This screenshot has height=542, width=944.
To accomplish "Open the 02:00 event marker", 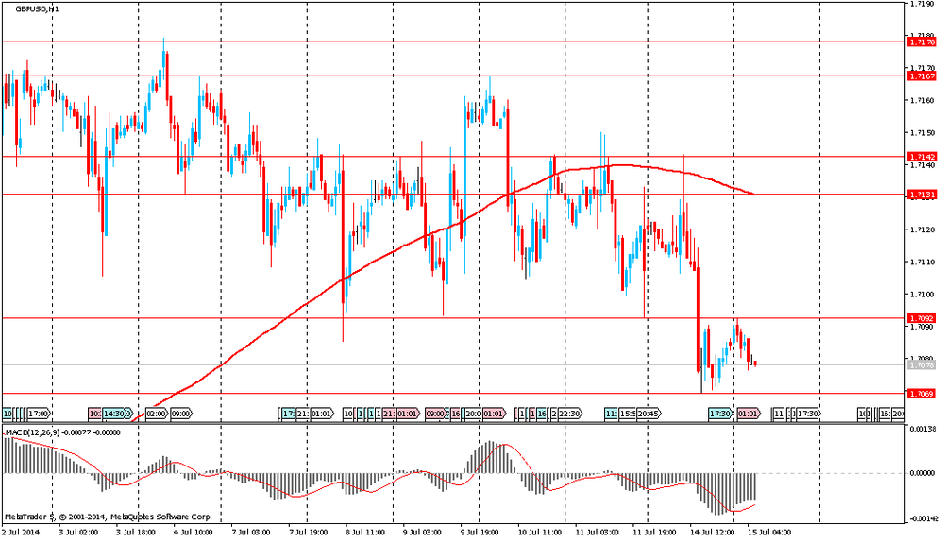I will point(157,414).
